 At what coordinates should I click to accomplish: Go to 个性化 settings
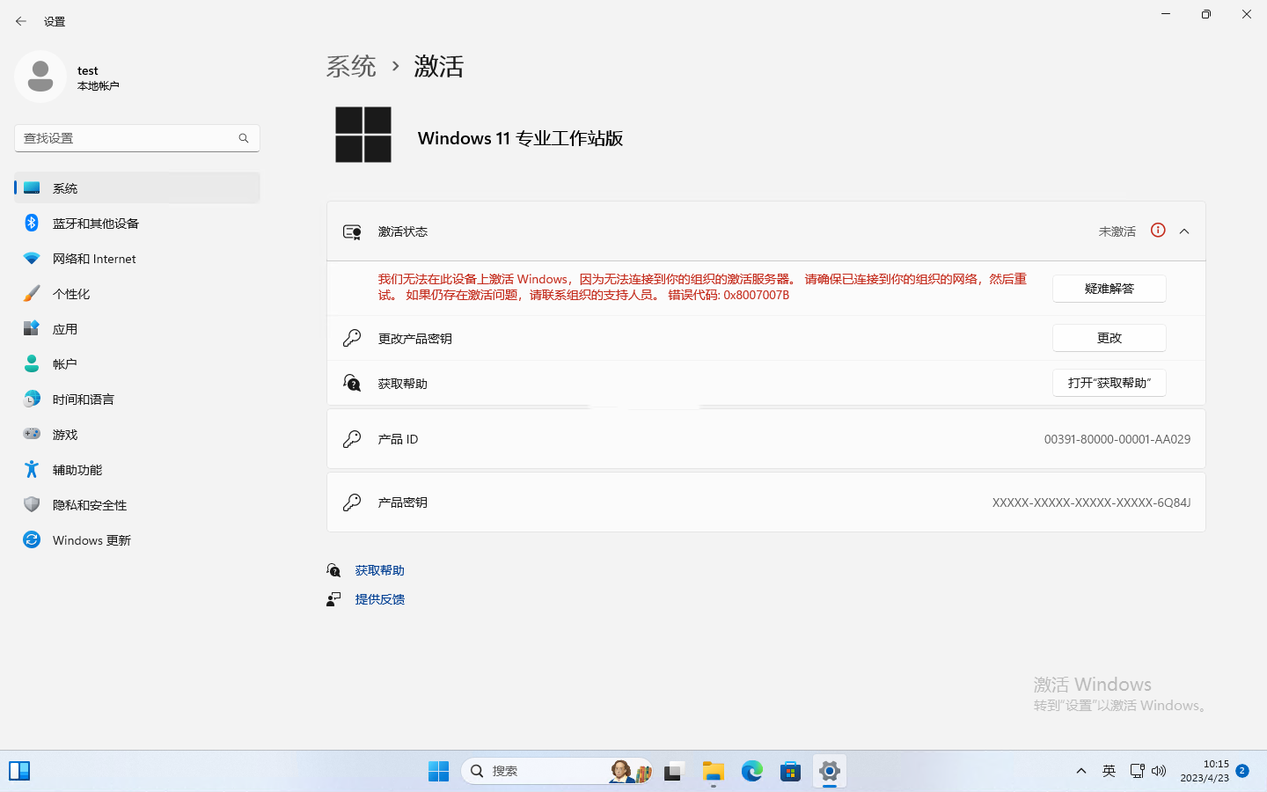tap(137, 294)
